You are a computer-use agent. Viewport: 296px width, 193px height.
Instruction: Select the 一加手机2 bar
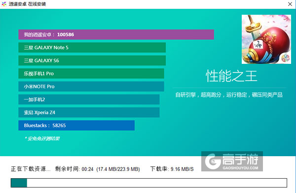[x=89, y=99]
